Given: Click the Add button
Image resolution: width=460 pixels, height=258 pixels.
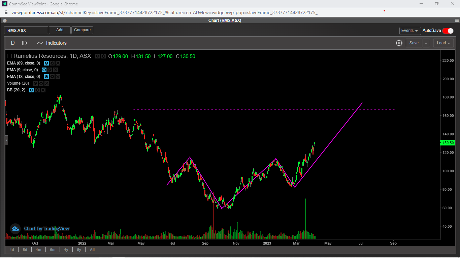Looking at the screenshot, I should tap(60, 30).
